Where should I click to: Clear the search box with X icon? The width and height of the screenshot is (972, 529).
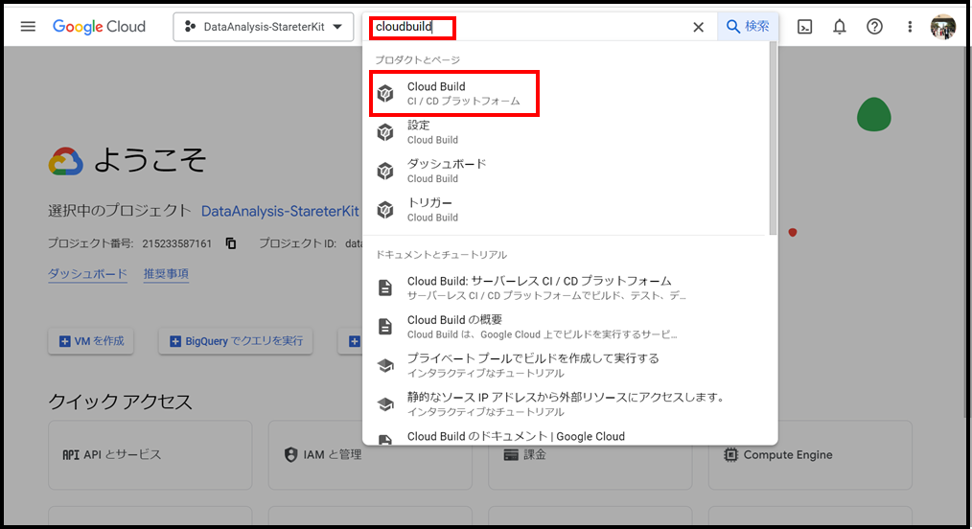click(x=698, y=27)
